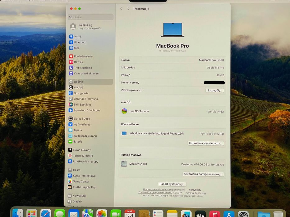Go back with the left chevron
Viewport: 290px width, 217px height.
[x=121, y=9]
